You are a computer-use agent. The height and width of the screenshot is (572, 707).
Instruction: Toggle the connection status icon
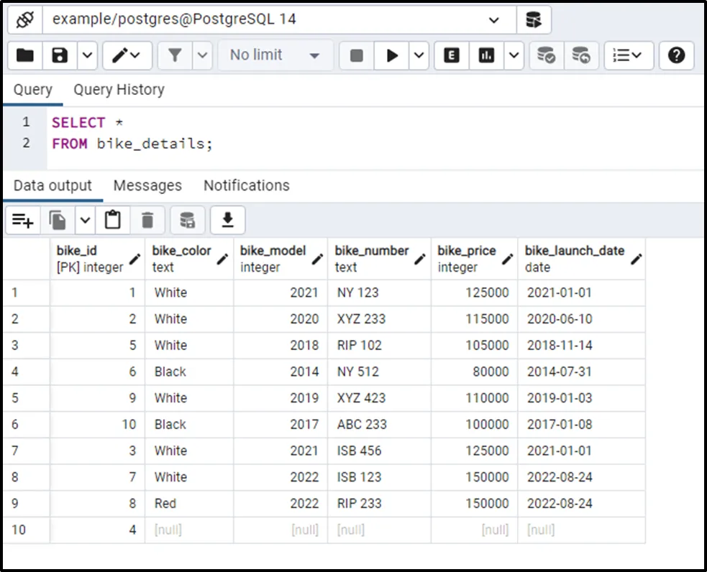click(x=25, y=19)
